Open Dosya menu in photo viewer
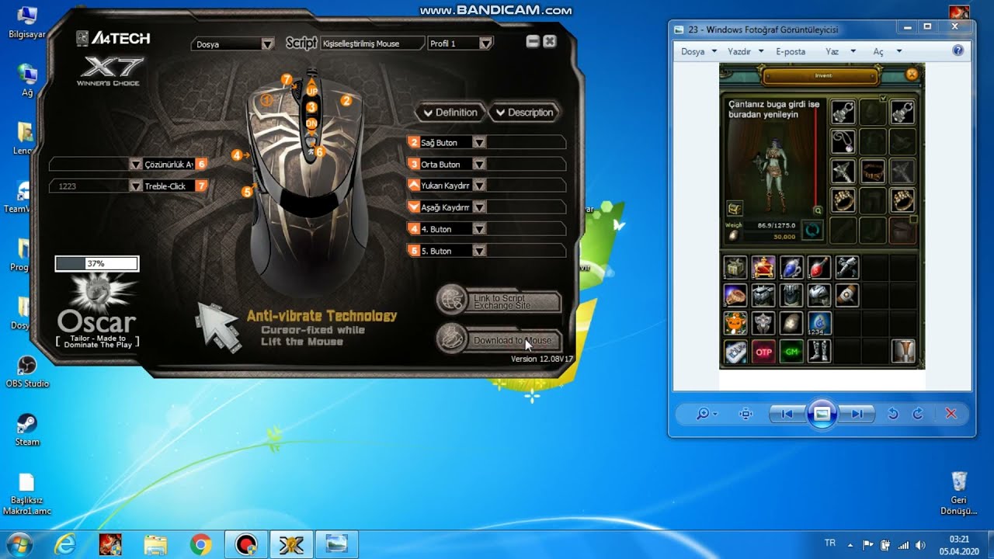Screen dimensions: 994x559 [x=698, y=51]
